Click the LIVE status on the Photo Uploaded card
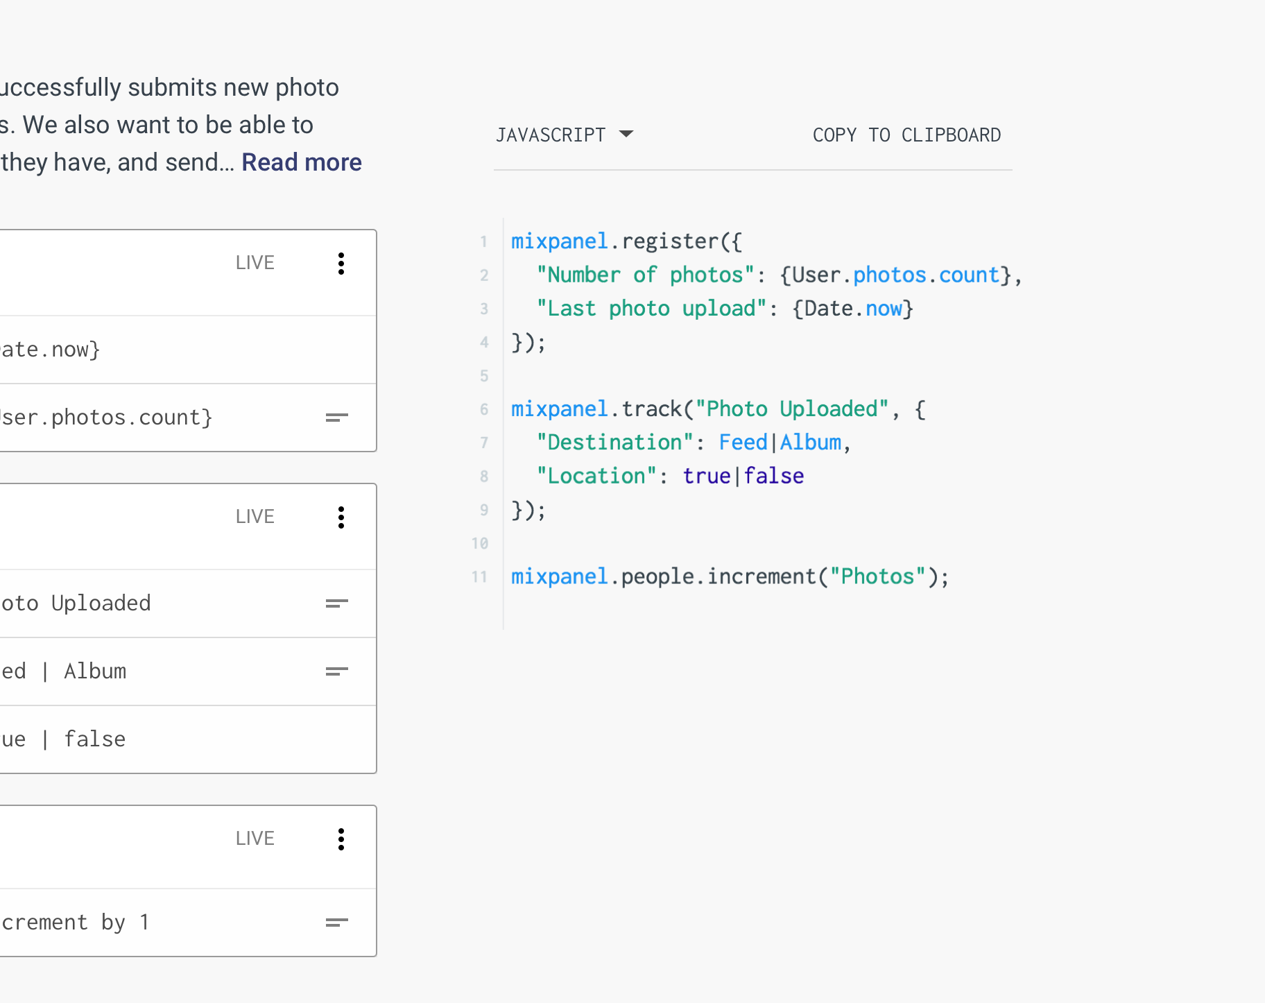 [255, 517]
